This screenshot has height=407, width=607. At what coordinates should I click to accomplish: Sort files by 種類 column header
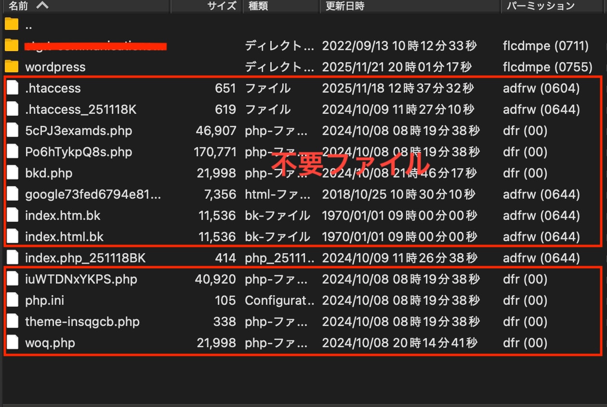click(258, 6)
